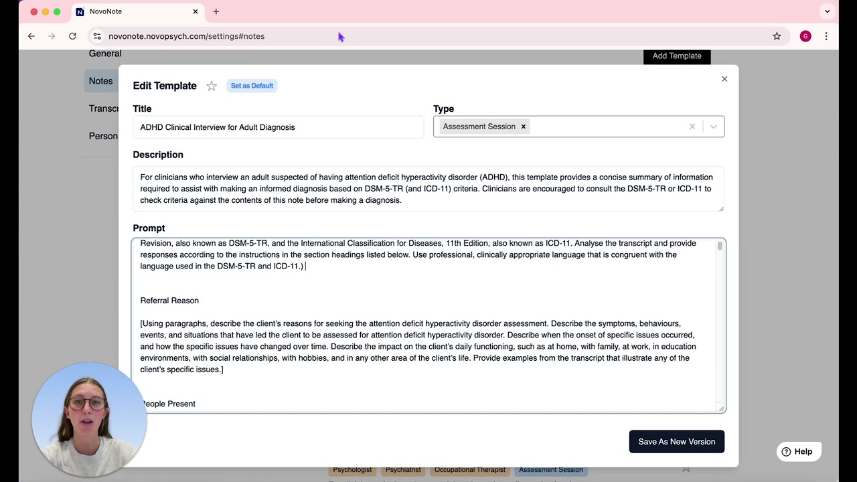Click into the Description text area
Image resolution: width=857 pixels, height=482 pixels.
[x=428, y=189]
